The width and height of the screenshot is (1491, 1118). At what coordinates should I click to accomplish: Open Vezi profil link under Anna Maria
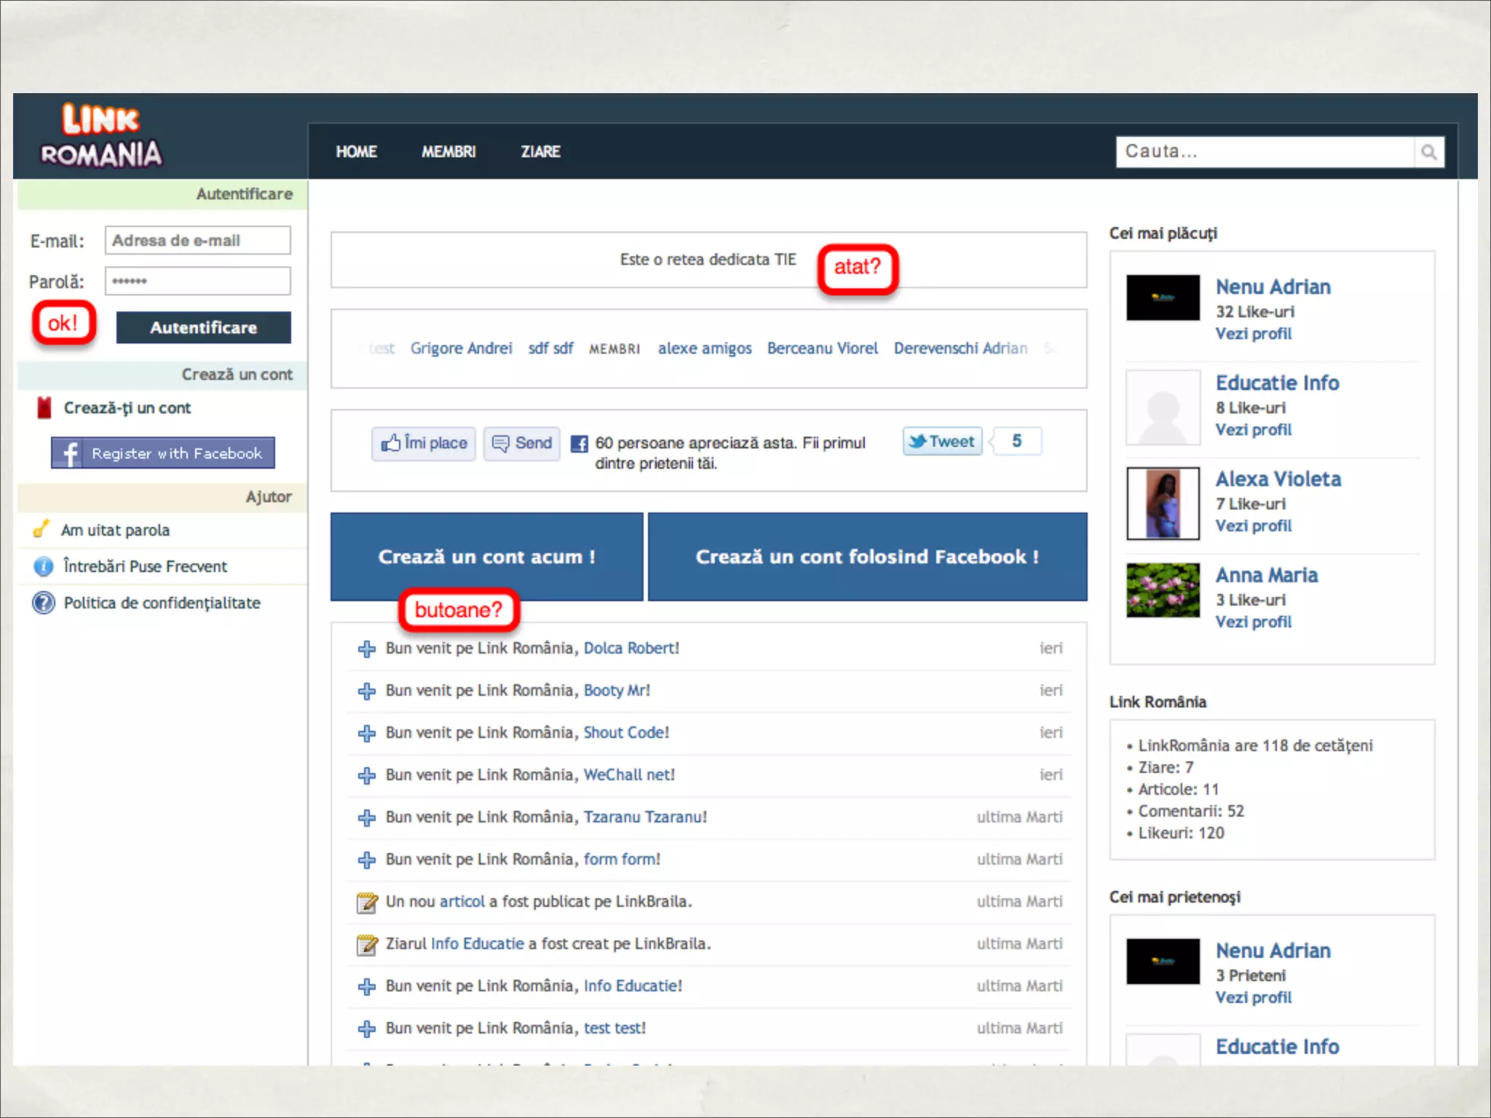(1253, 622)
